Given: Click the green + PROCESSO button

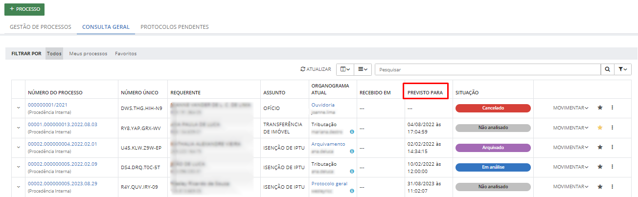Looking at the screenshot, I should pos(24,9).
